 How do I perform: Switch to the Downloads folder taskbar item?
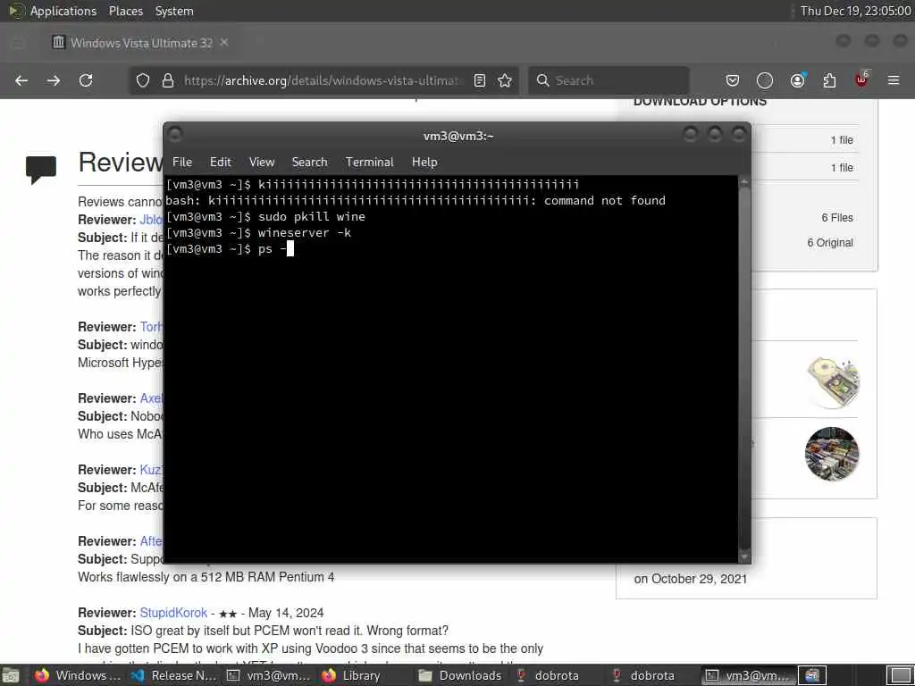(460, 675)
